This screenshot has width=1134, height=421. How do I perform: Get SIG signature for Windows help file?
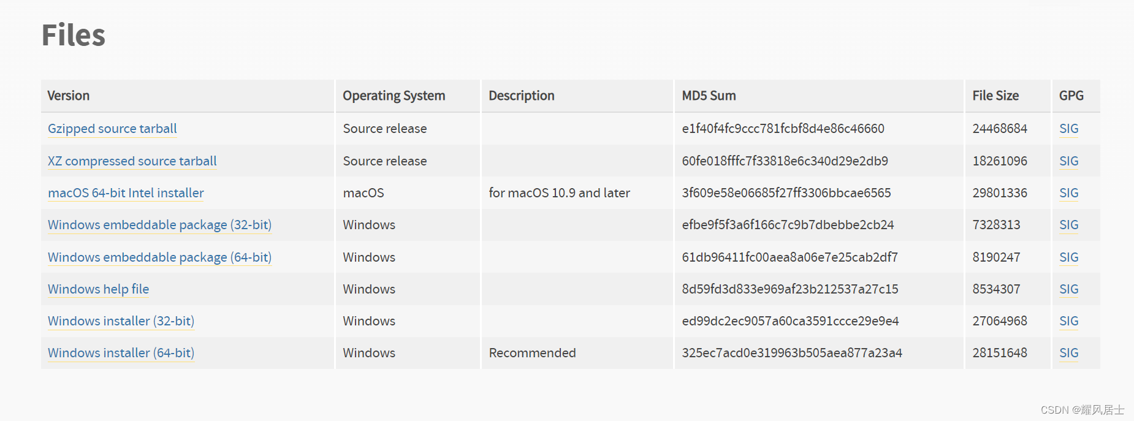coord(1068,289)
